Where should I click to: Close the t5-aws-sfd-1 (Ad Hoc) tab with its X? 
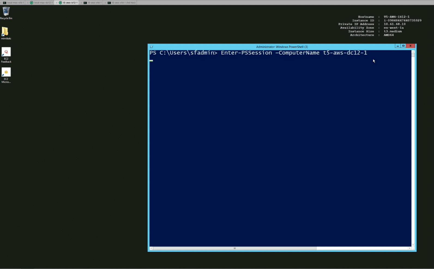106,3
